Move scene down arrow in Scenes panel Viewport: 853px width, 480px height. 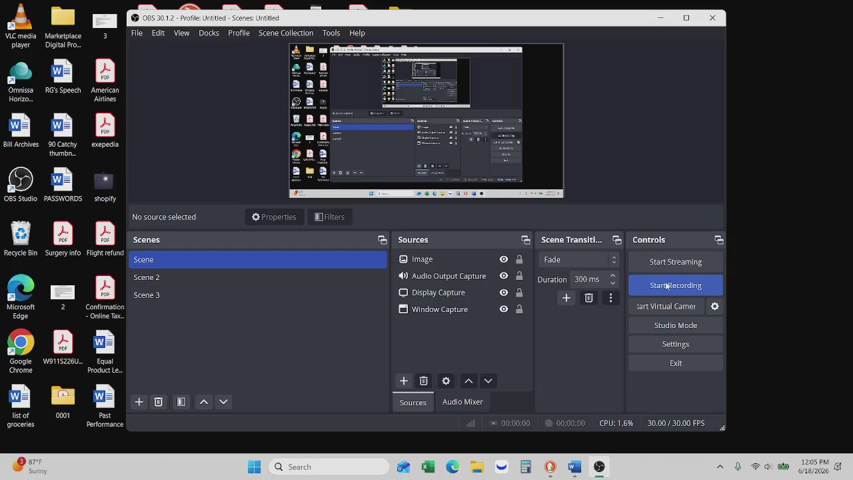click(x=223, y=402)
